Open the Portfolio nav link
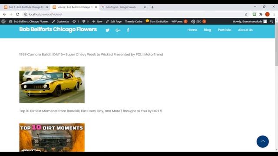 tap(225, 30)
